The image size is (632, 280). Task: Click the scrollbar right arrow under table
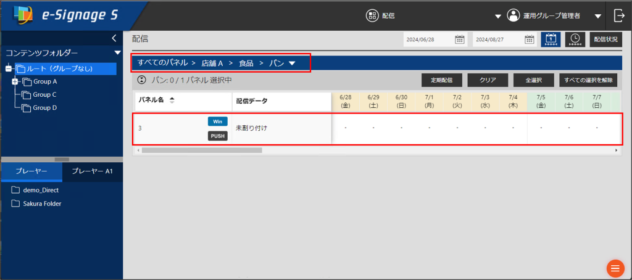[x=617, y=150]
